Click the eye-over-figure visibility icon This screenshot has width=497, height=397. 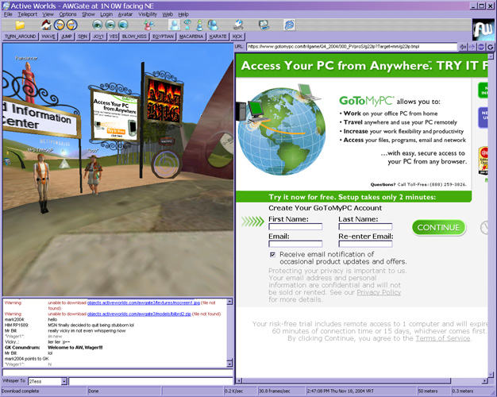(187, 25)
